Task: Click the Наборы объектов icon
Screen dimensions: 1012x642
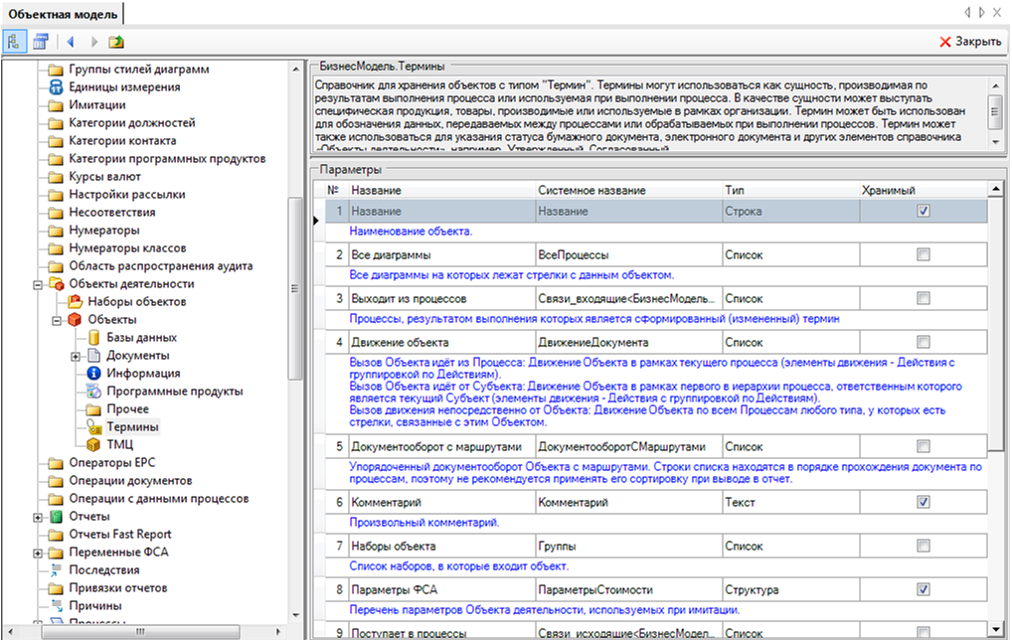Action: coord(76,302)
